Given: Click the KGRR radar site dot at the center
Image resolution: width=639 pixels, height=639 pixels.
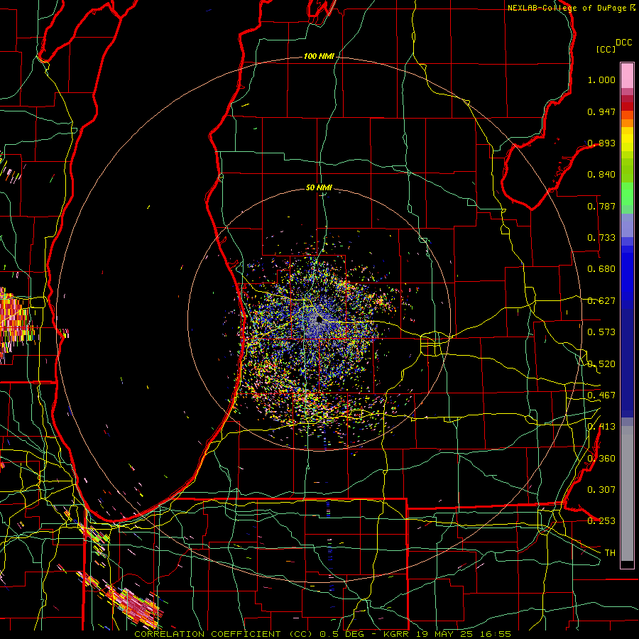Looking at the screenshot, I should (319, 319).
